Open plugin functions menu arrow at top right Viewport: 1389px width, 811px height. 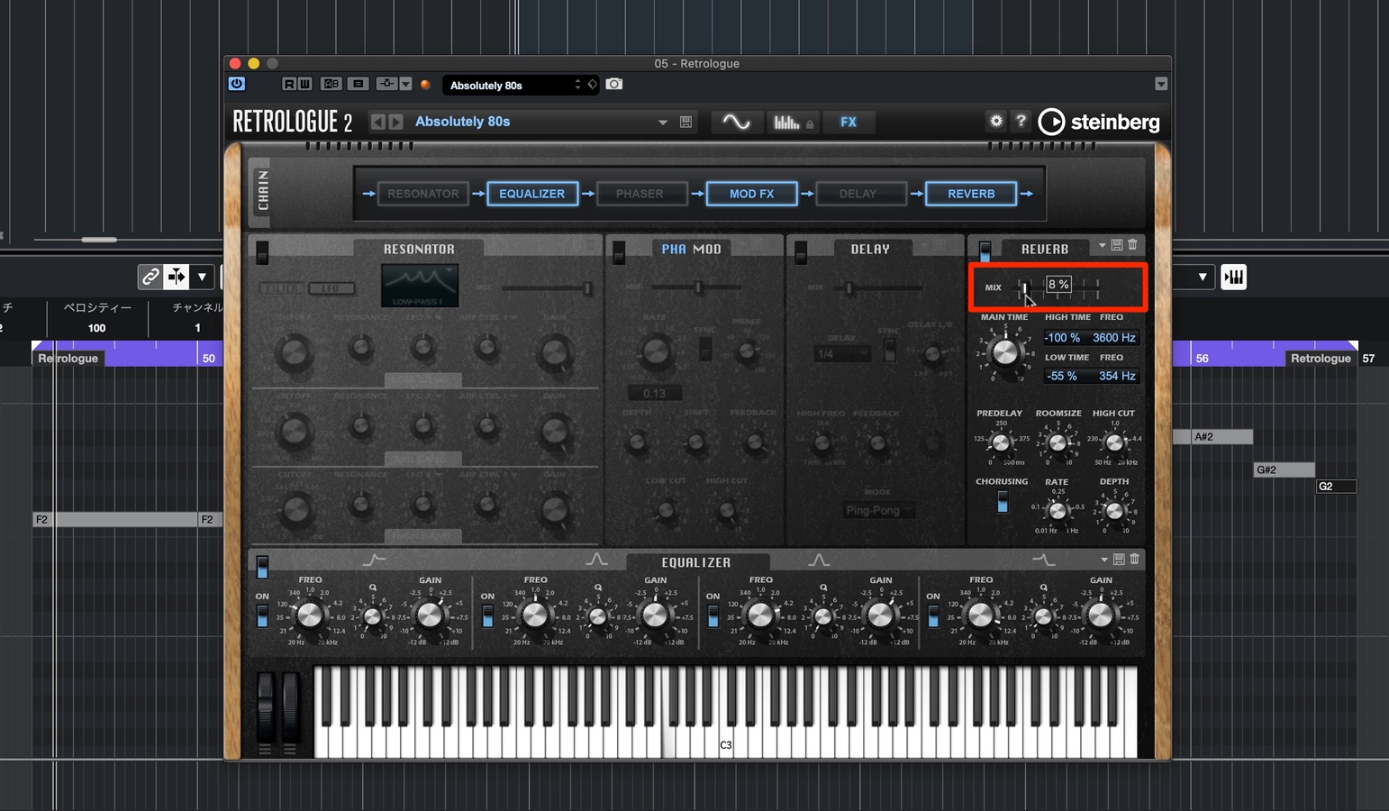(x=1161, y=84)
